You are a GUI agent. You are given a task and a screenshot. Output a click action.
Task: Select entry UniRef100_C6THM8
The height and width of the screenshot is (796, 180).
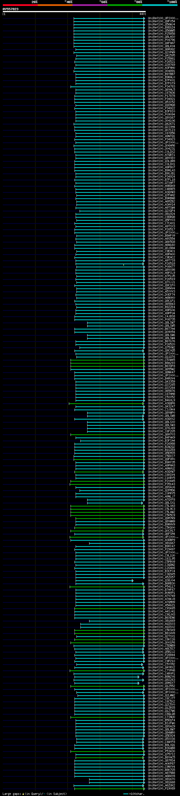[161, 394]
